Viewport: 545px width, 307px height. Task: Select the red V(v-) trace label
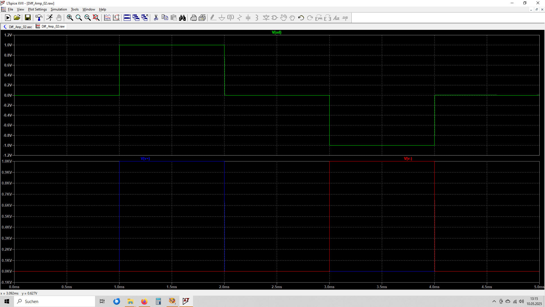(x=408, y=159)
